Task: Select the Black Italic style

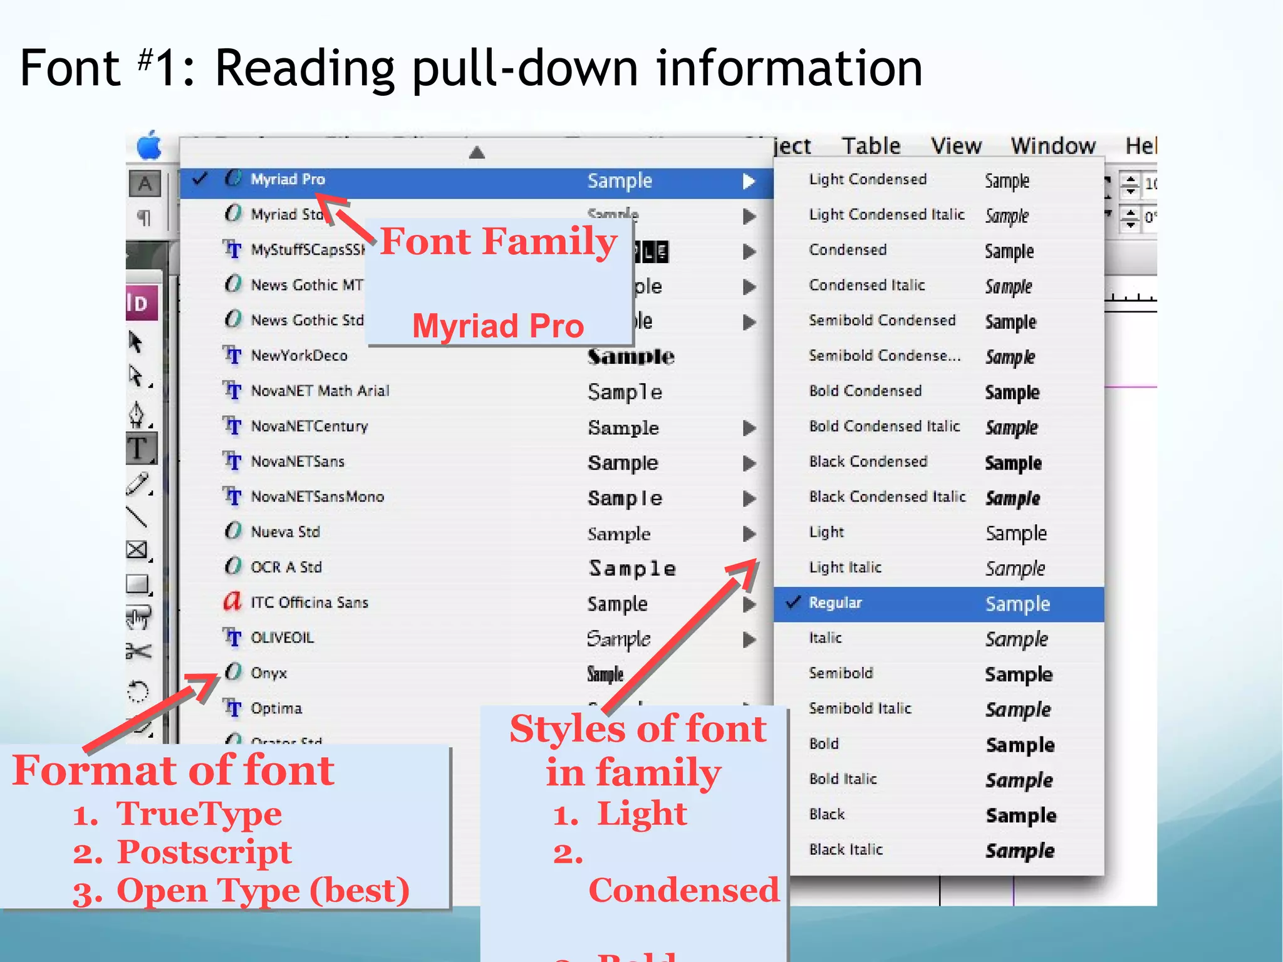Action: (938, 851)
